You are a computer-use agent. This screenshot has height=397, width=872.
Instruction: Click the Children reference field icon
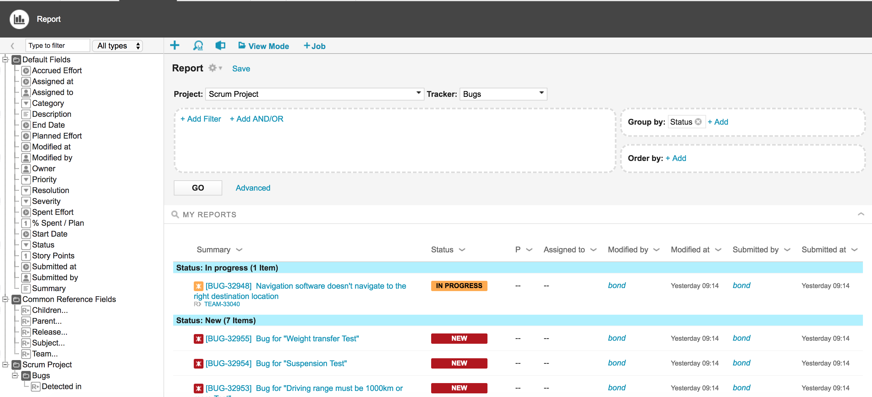[26, 310]
